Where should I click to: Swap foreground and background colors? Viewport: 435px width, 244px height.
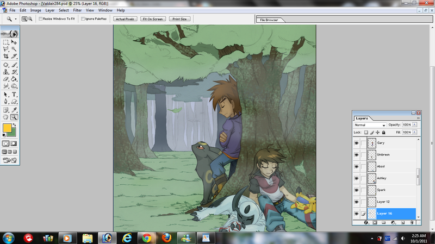click(15, 125)
